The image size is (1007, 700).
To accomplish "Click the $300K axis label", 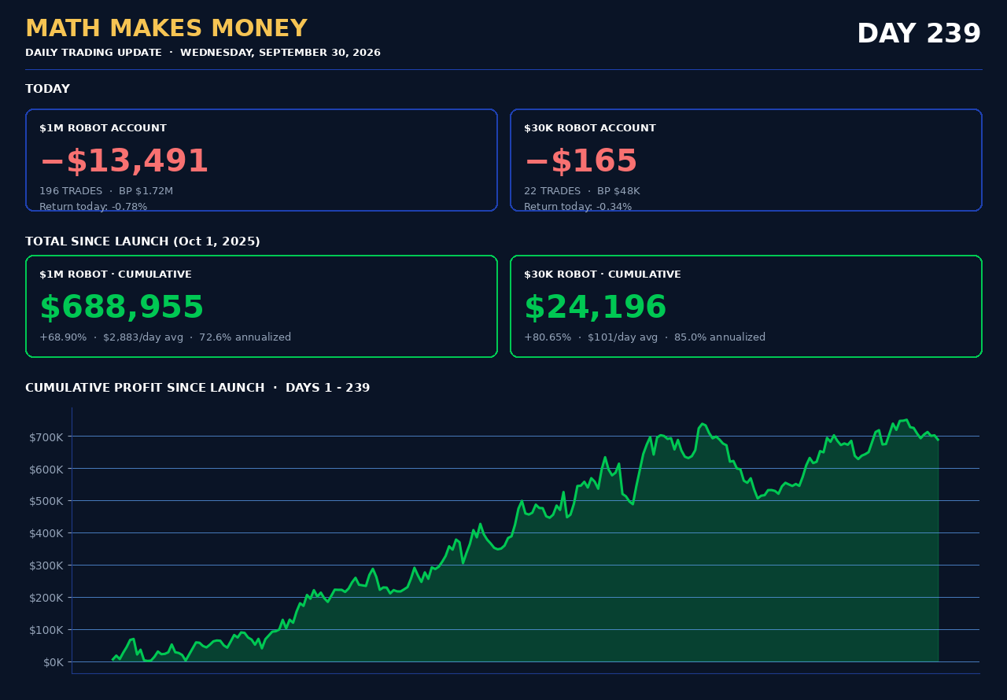I will (46, 566).
